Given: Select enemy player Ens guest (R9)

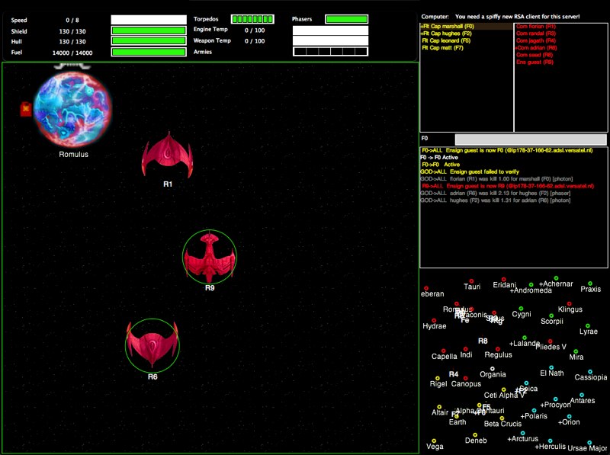Looking at the screenshot, I should coord(535,62).
